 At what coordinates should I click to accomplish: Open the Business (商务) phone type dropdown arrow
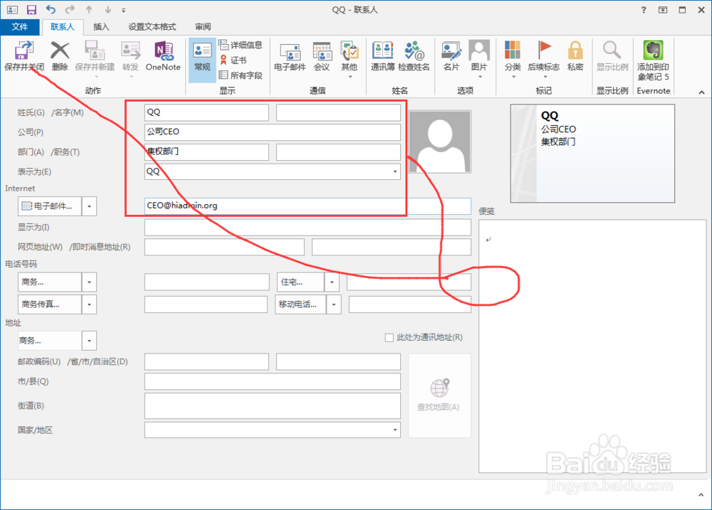89,282
